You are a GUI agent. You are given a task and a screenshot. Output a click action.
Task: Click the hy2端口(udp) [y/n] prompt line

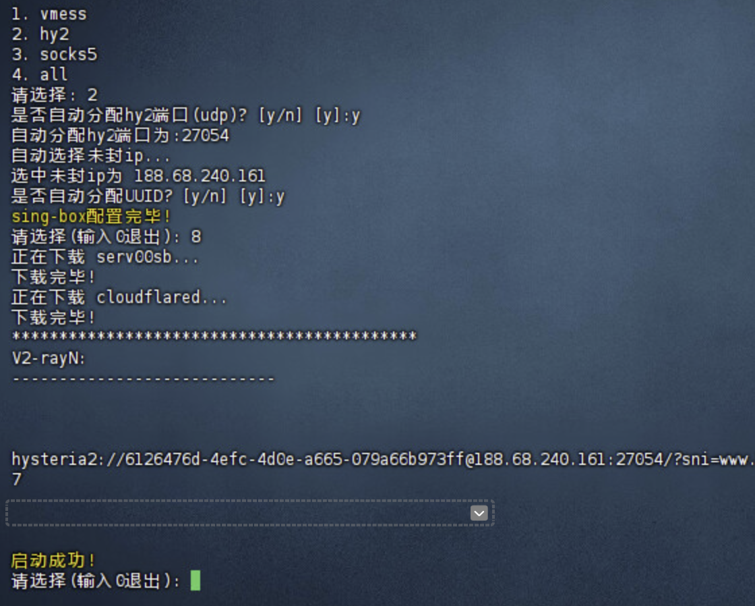(x=186, y=115)
